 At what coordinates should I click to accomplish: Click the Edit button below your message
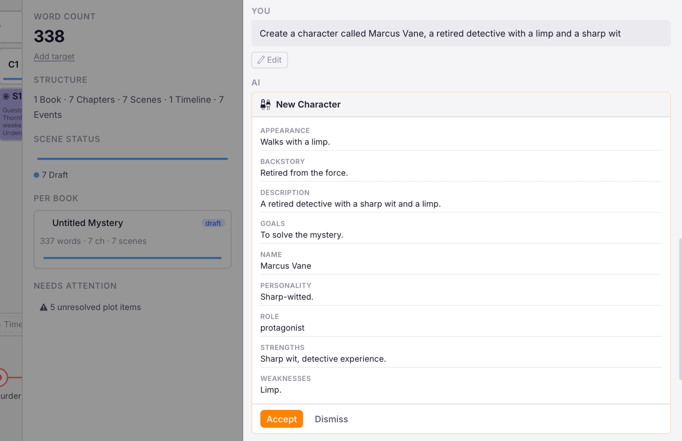(269, 60)
